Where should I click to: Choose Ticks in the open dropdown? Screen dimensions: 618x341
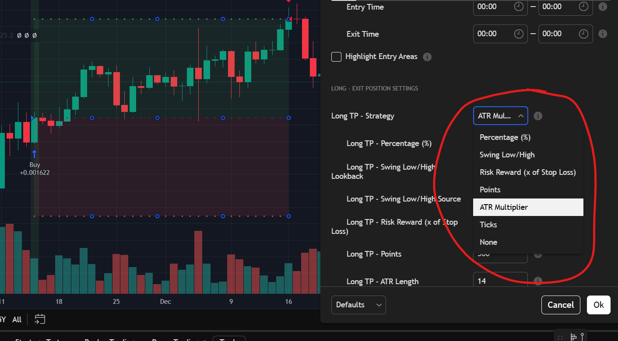click(x=488, y=224)
